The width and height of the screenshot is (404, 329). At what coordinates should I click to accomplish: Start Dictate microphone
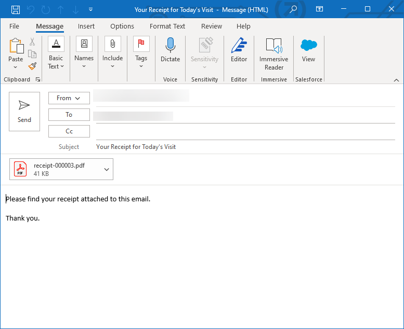(x=171, y=50)
